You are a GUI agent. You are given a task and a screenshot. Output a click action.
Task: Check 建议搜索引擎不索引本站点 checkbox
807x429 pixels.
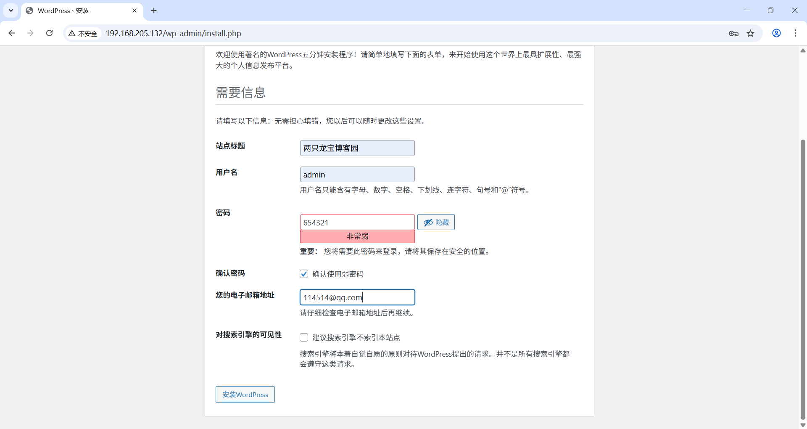pyautogui.click(x=304, y=337)
